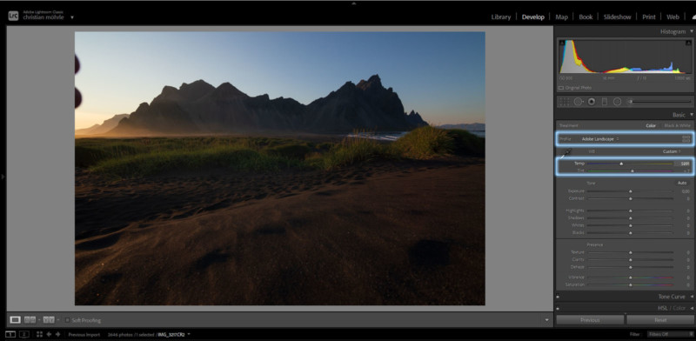Open the Crop Overlay grid tool
The width and height of the screenshot is (696, 341).
point(564,102)
